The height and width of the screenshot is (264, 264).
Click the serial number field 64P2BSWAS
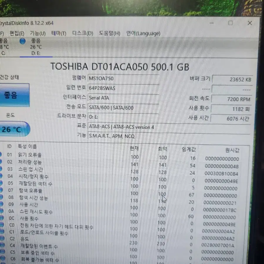123,88
